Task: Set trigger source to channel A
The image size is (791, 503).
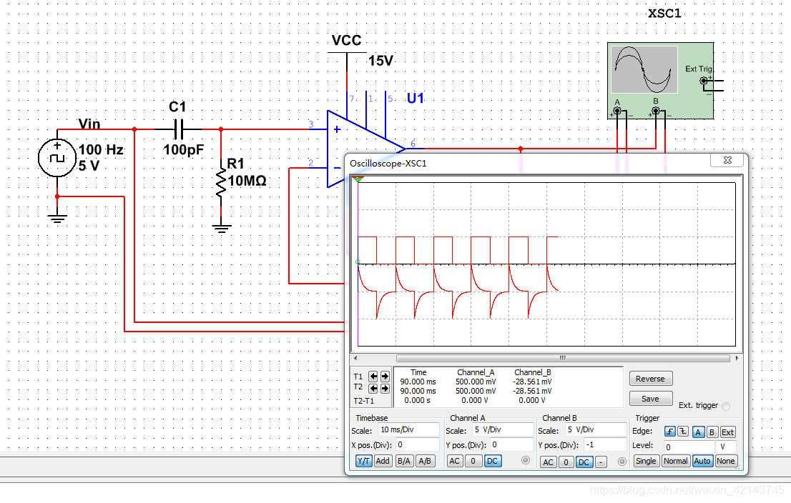Action: tap(698, 432)
